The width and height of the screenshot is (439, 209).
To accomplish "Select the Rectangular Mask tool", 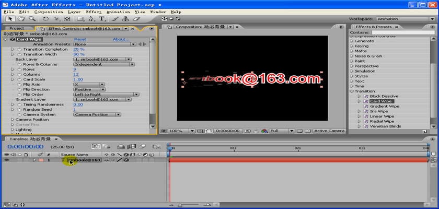I will [80, 19].
